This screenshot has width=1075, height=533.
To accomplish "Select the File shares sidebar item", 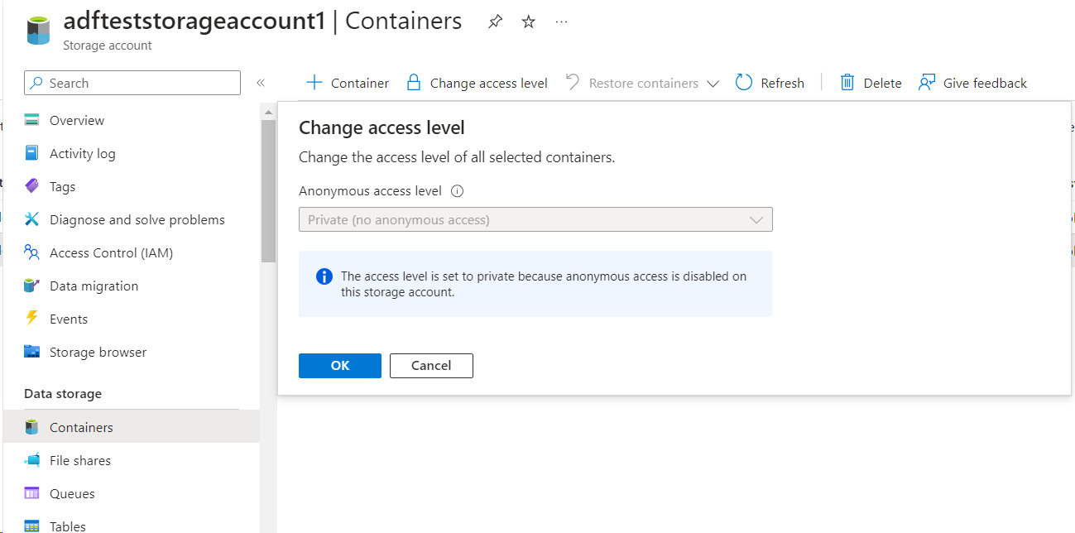I will [79, 460].
